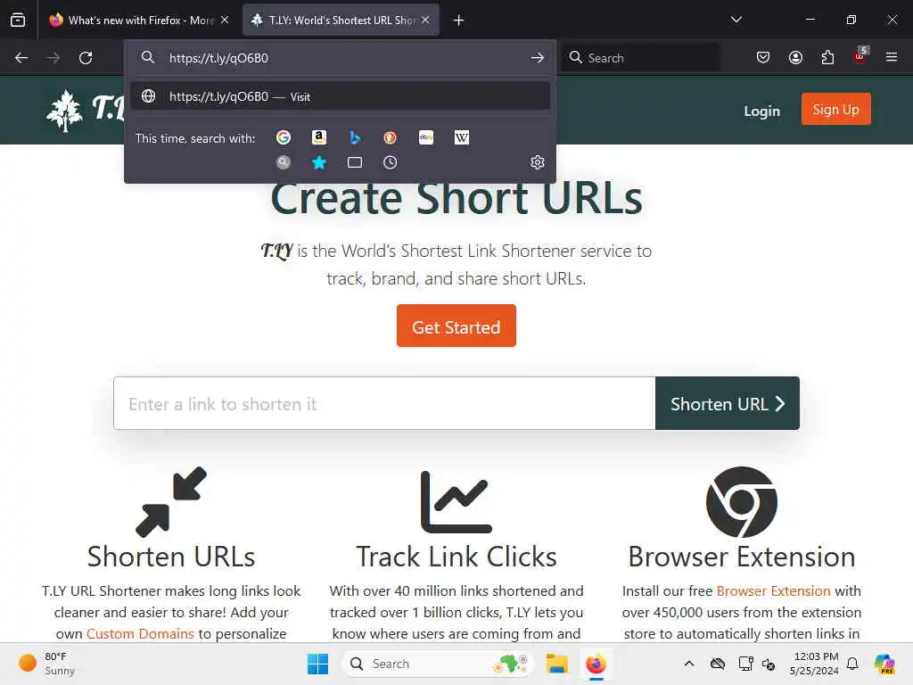This screenshot has width=913, height=685.
Task: Search in history using the clock icon
Action: [x=391, y=162]
